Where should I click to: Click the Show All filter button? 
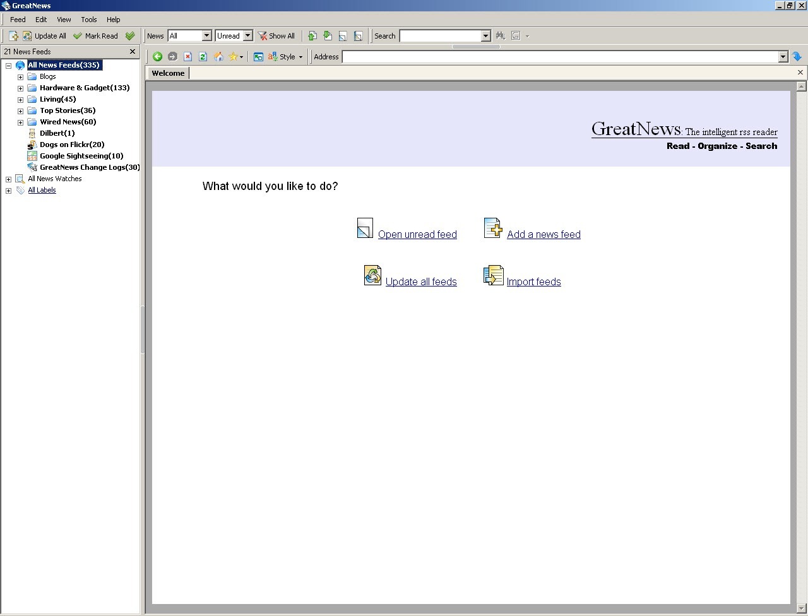[x=276, y=36]
